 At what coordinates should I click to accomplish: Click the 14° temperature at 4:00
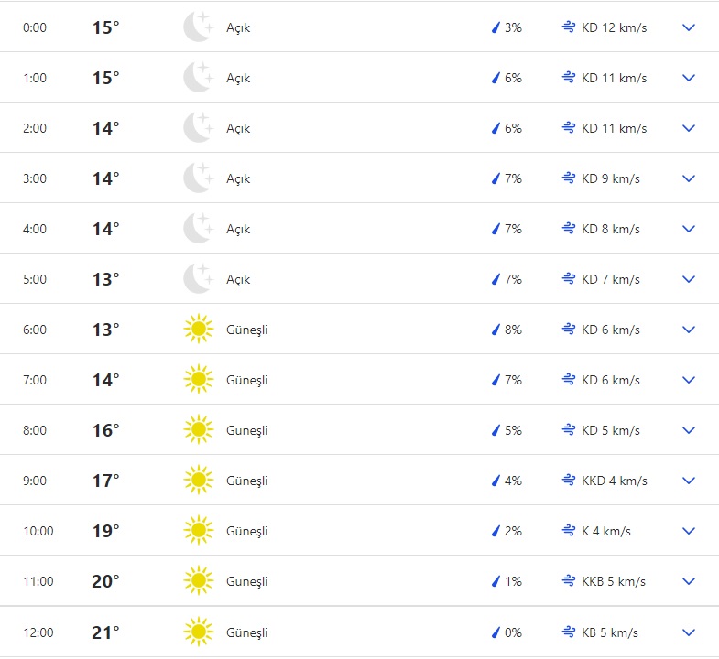[x=105, y=229]
